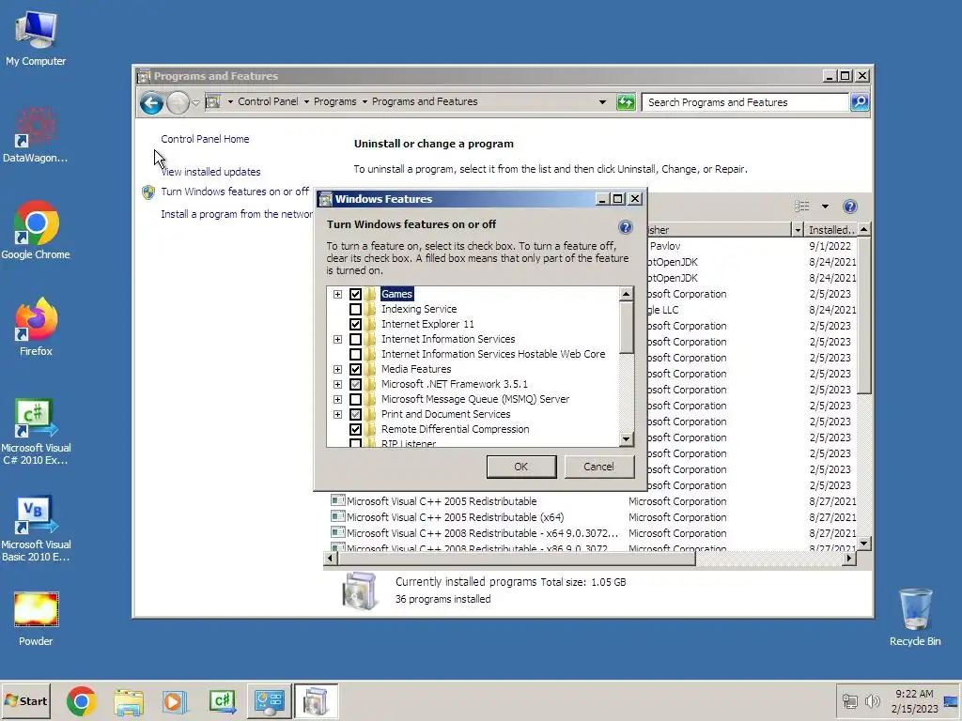Click the search magnifier icon
962x721 pixels.
860,101
